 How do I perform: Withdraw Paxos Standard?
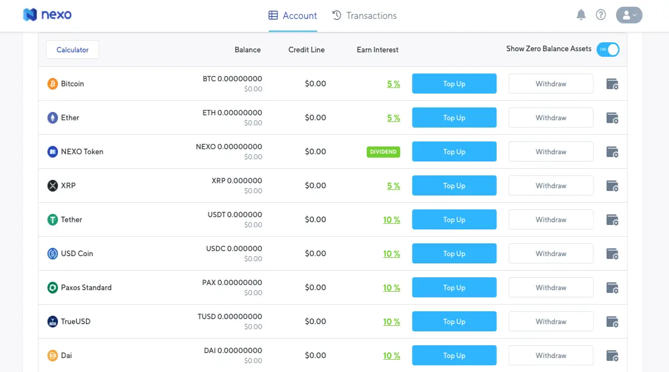pos(551,287)
